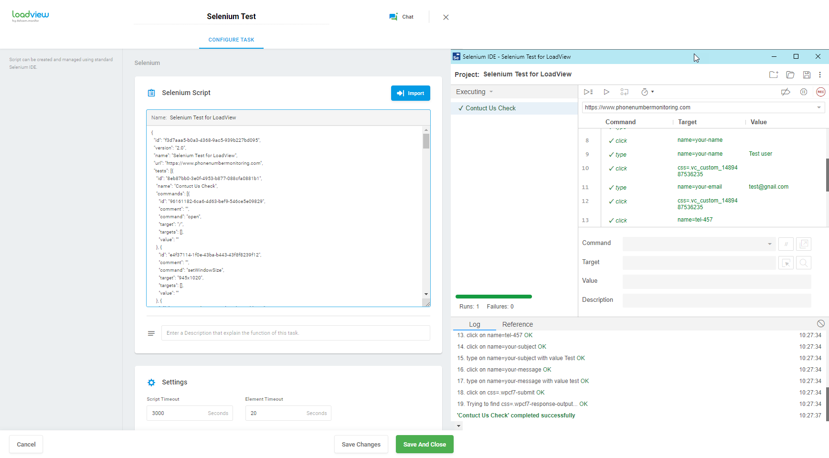Close the Selenium Test dialog
The image size is (829, 458).
tap(446, 17)
